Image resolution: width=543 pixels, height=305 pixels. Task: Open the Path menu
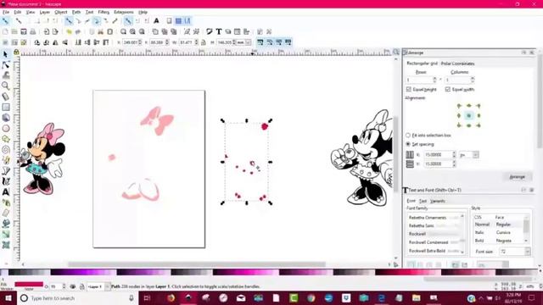click(x=76, y=12)
